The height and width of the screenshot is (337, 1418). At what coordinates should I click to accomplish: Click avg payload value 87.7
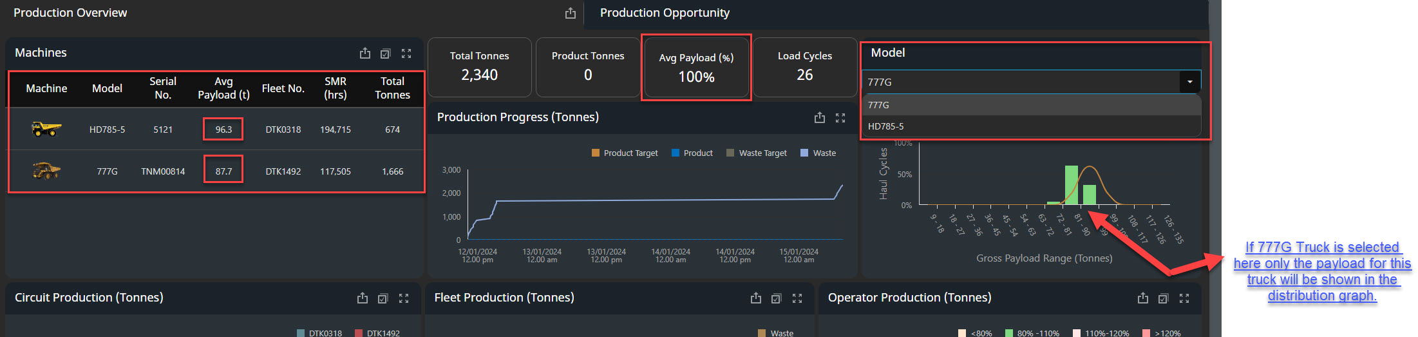pos(223,171)
